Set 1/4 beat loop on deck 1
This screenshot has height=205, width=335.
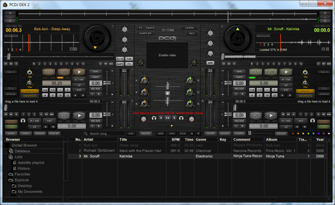point(45,90)
